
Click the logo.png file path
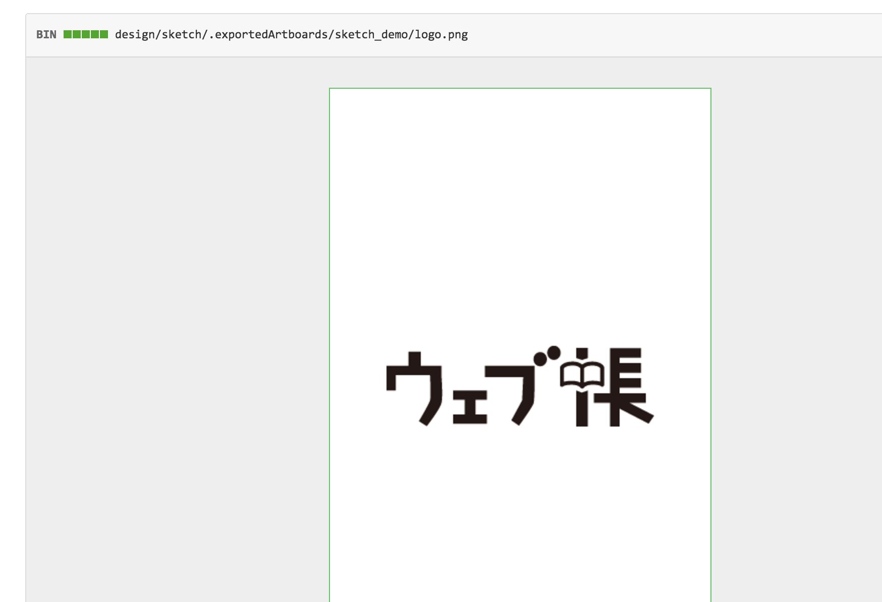coord(291,35)
